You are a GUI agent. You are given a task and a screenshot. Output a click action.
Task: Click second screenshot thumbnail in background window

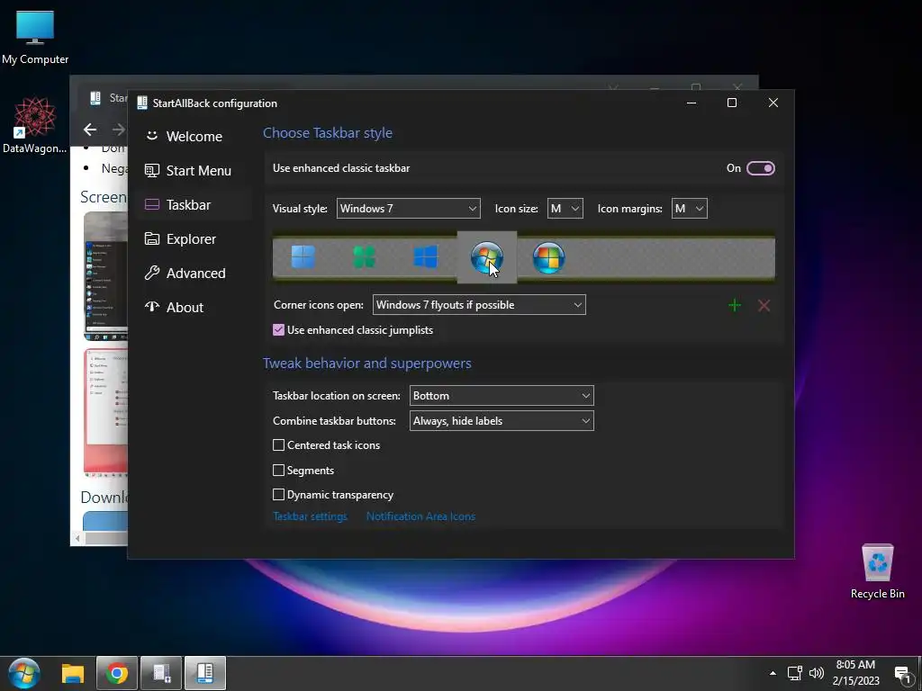click(106, 410)
